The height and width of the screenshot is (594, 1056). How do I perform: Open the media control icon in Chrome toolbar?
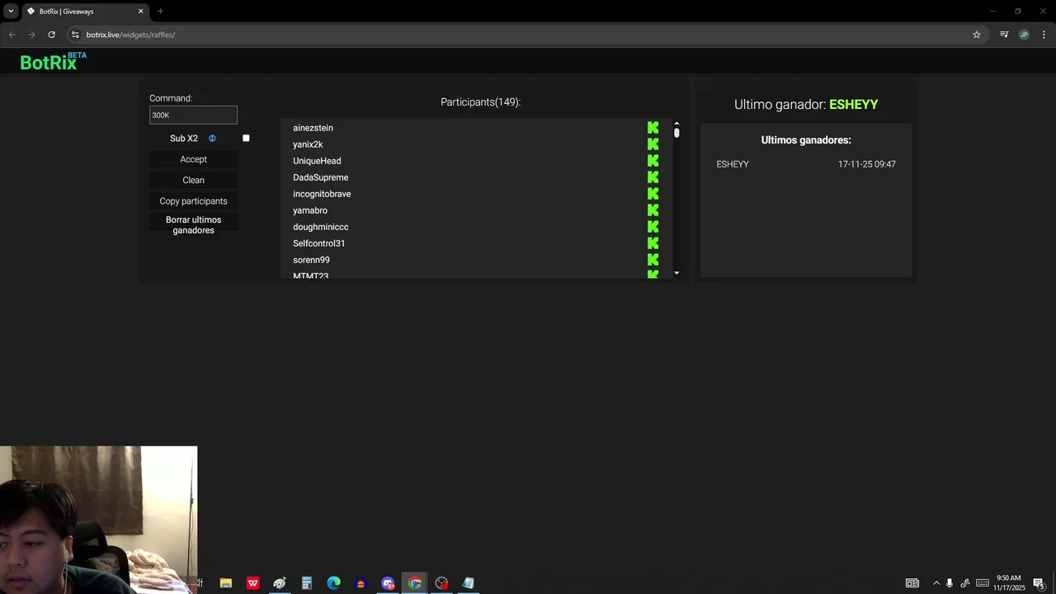point(1004,35)
